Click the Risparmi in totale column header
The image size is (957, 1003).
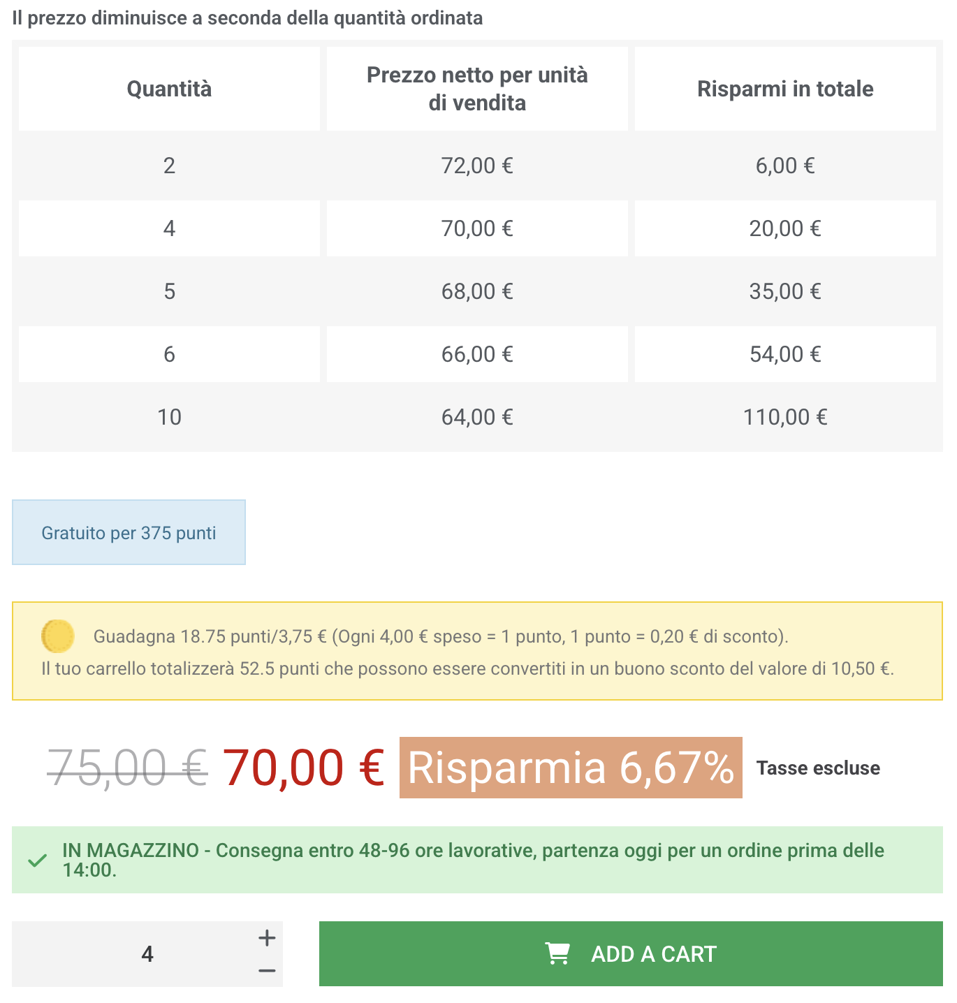click(x=785, y=89)
